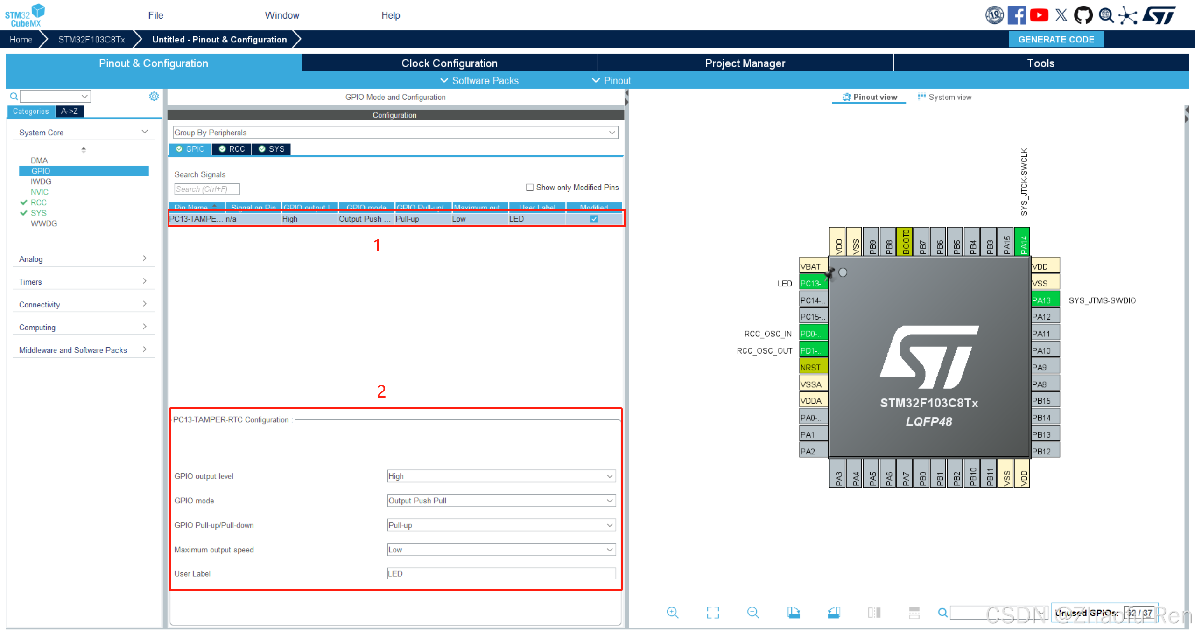
Task: Open the Window menu
Action: pos(282,15)
